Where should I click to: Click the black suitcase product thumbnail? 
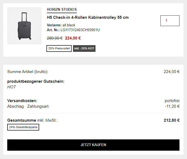pyautogui.click(x=24, y=26)
